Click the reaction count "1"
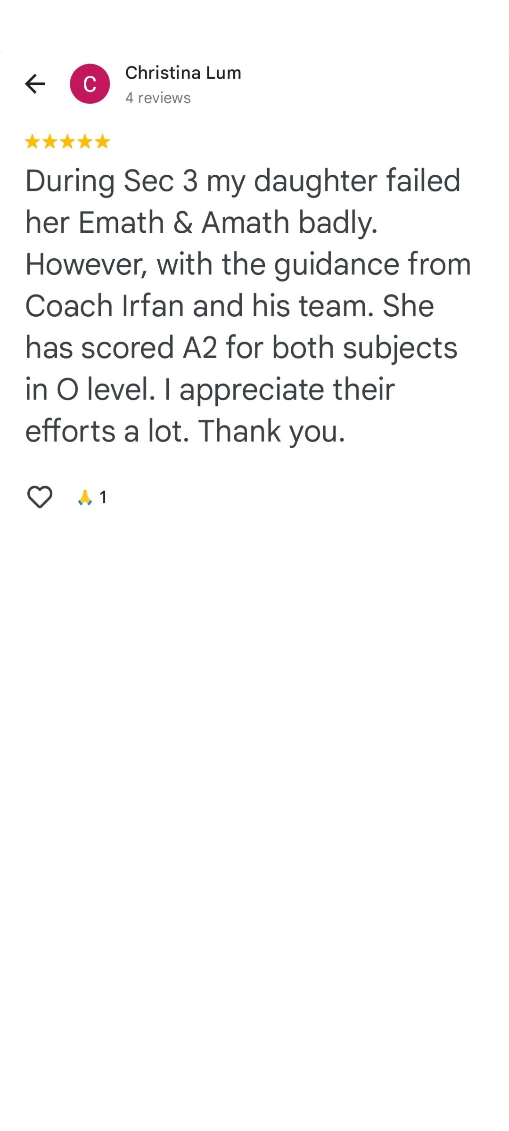This screenshot has width=509, height=1131. click(x=103, y=497)
